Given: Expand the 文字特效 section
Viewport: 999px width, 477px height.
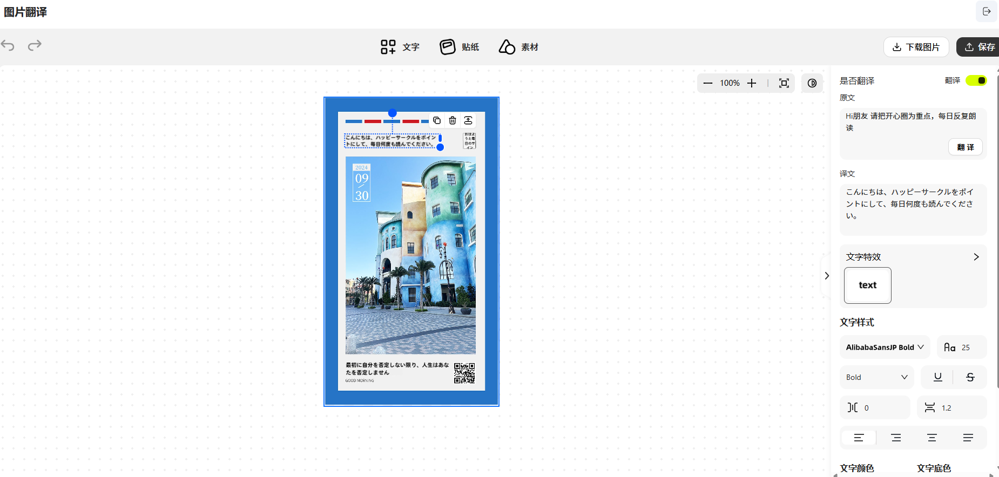Looking at the screenshot, I should tap(976, 257).
